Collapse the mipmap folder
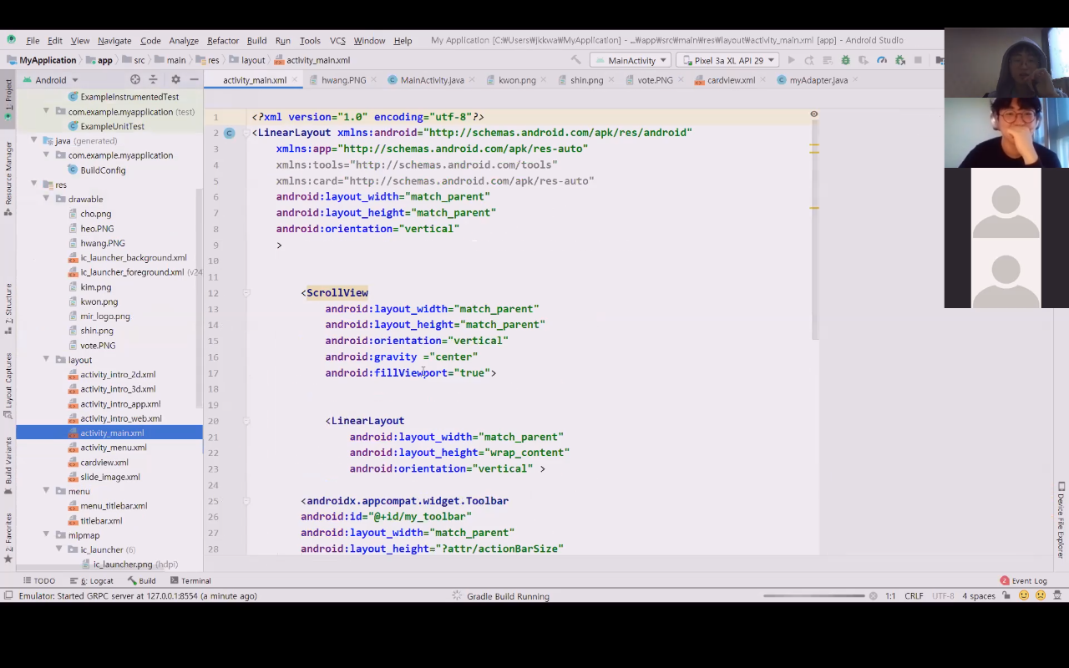The image size is (1069, 668). 47,535
